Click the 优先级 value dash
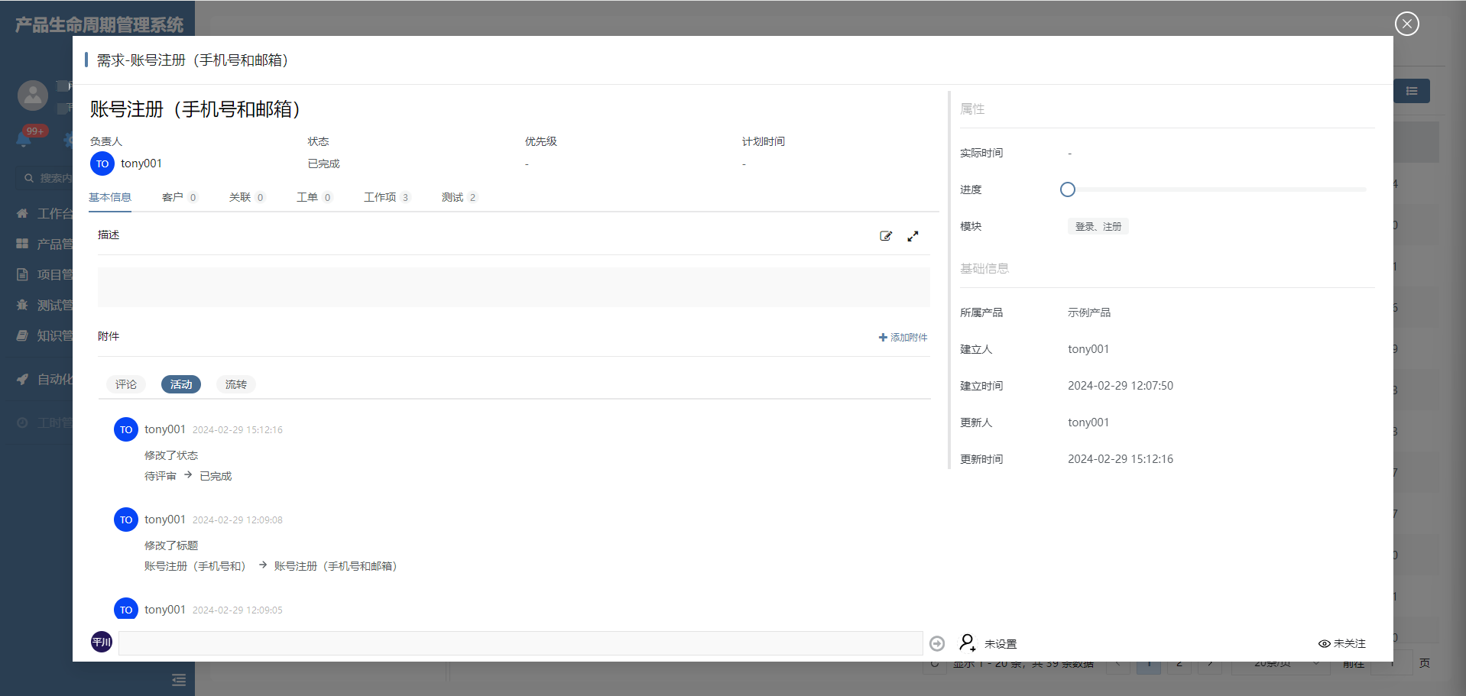1466x696 pixels. (527, 164)
